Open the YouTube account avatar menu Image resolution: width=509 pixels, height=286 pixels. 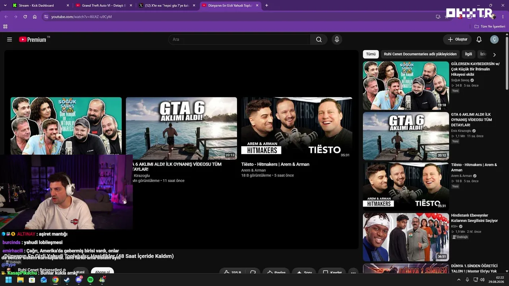(x=494, y=39)
